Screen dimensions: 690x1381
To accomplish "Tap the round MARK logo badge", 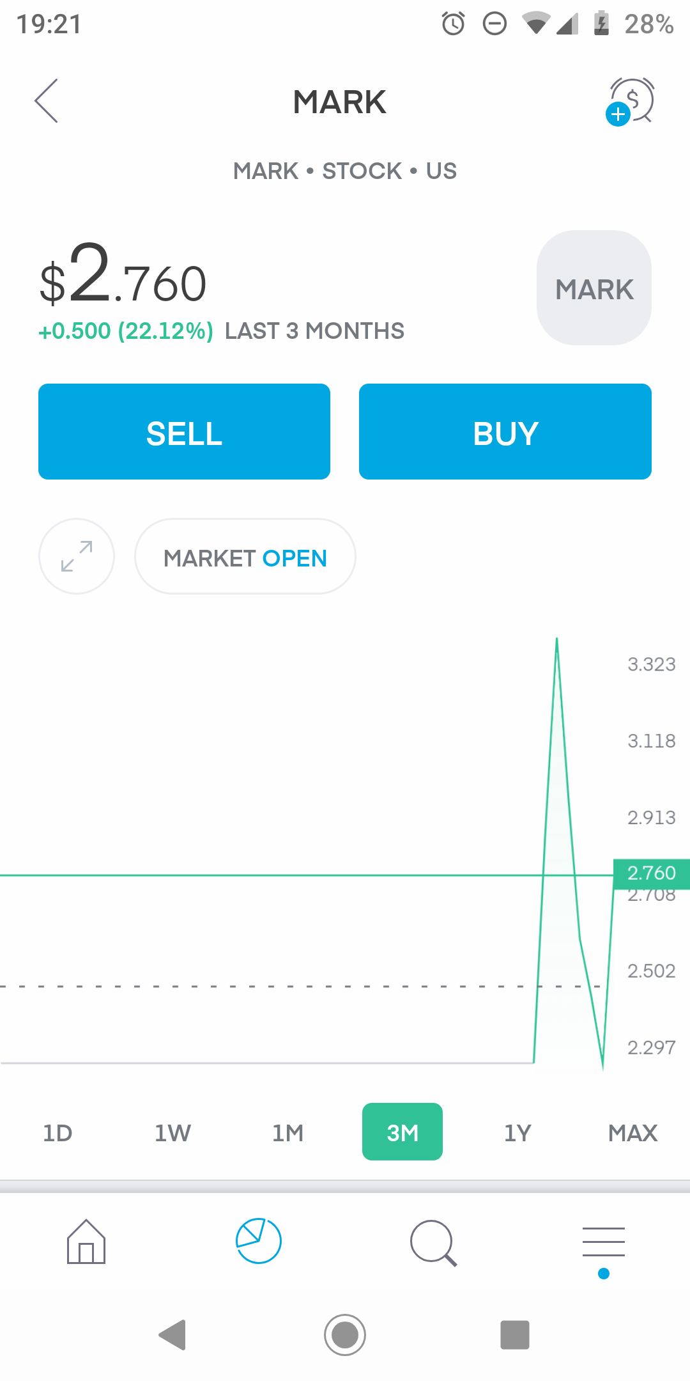I will tap(594, 288).
